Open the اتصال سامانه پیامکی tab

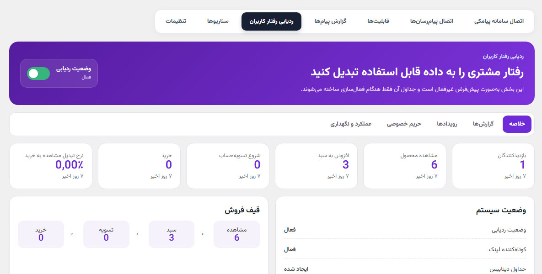coord(499,21)
